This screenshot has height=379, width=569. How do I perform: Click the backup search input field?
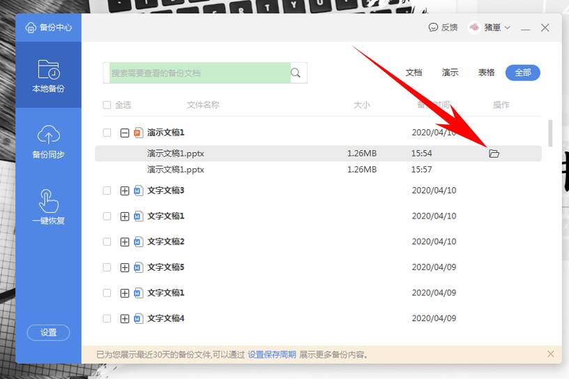pos(199,73)
